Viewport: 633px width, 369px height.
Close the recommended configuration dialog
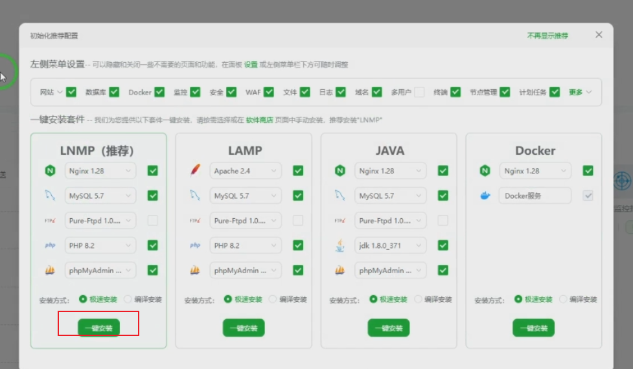point(599,35)
